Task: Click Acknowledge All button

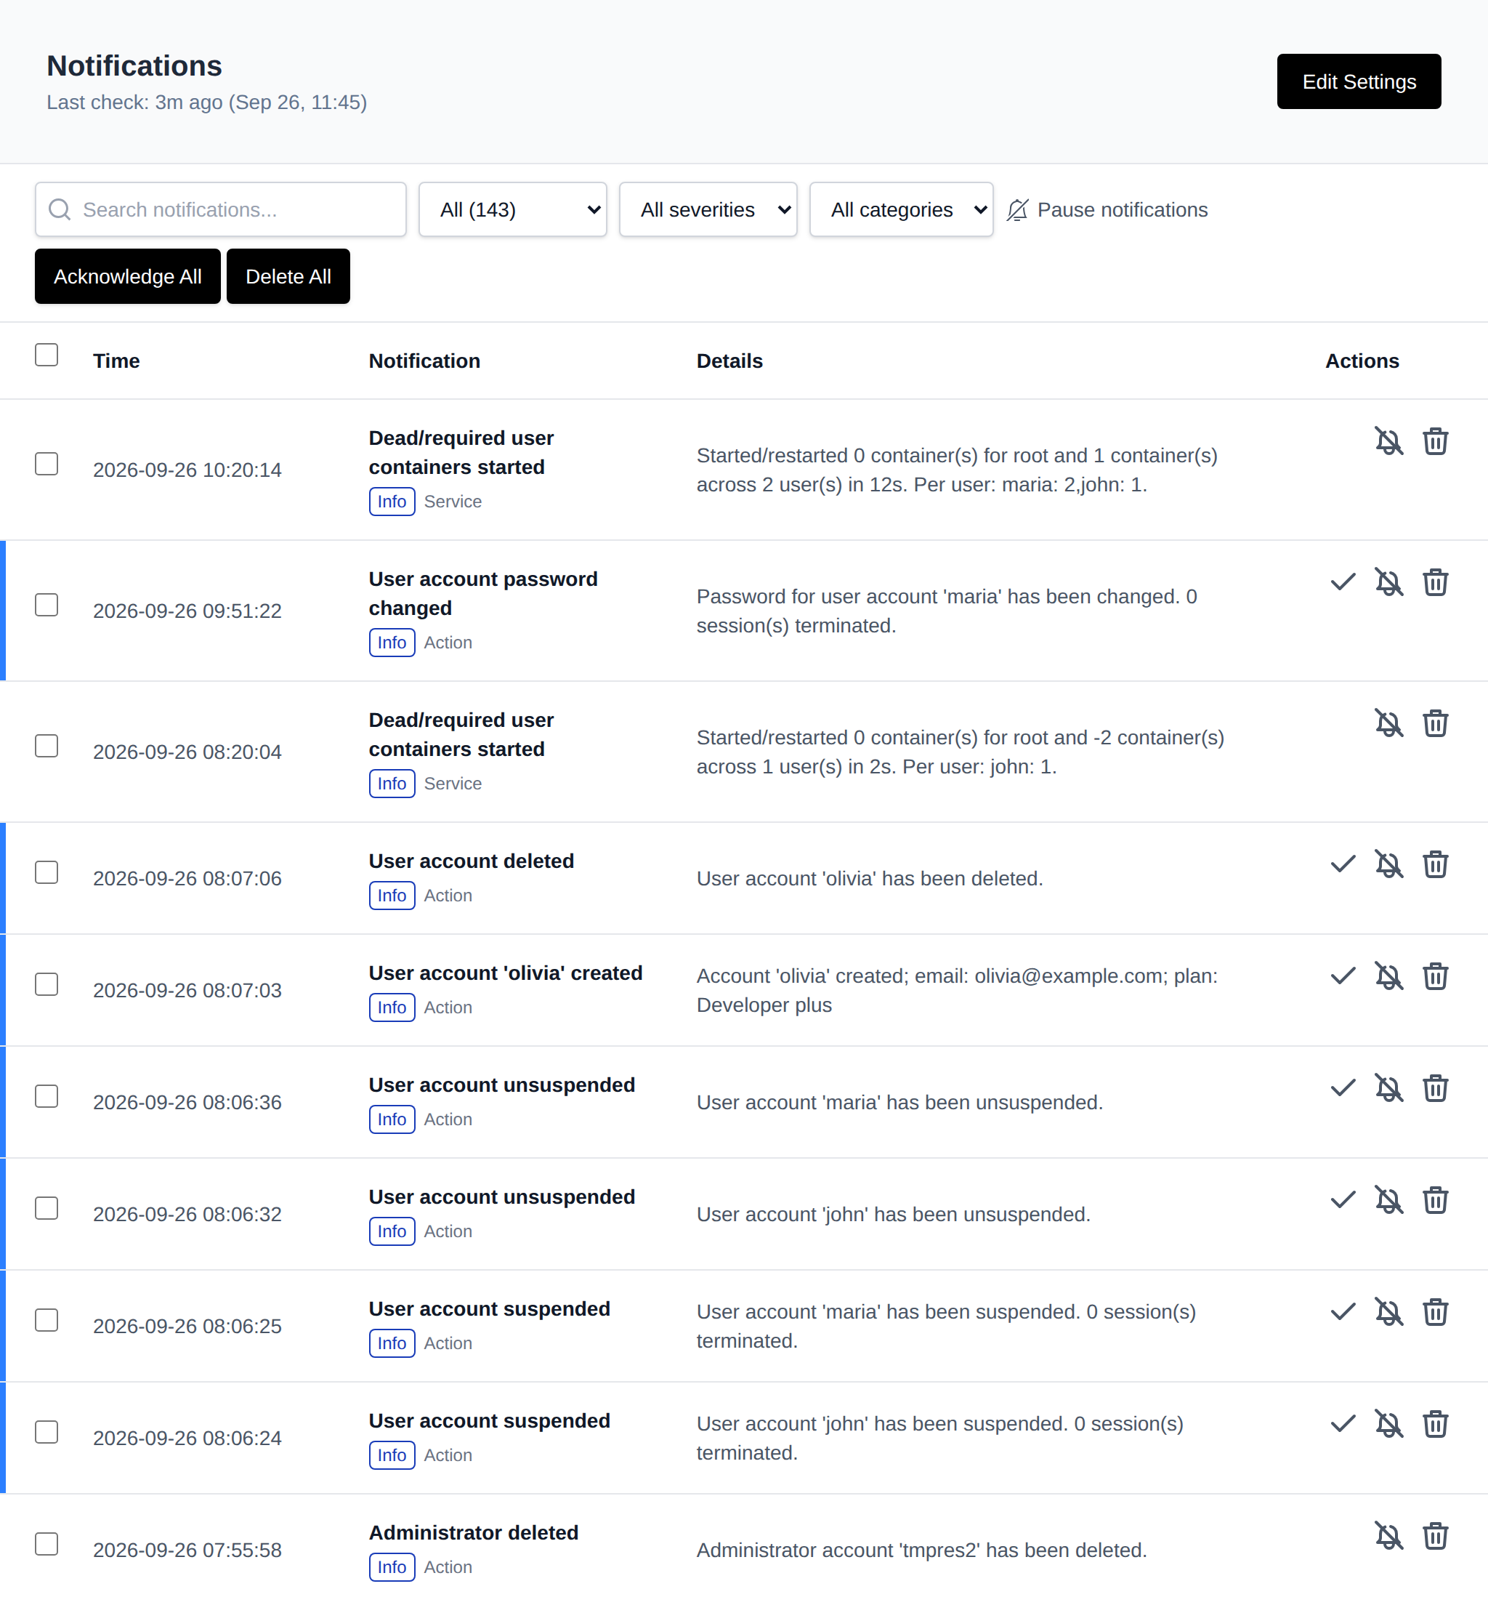Action: pos(127,276)
